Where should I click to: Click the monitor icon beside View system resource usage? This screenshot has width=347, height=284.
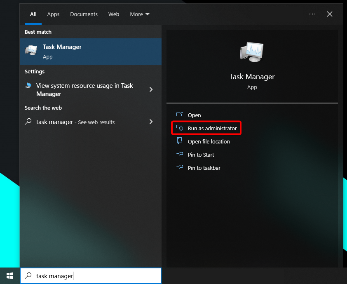tap(28, 85)
